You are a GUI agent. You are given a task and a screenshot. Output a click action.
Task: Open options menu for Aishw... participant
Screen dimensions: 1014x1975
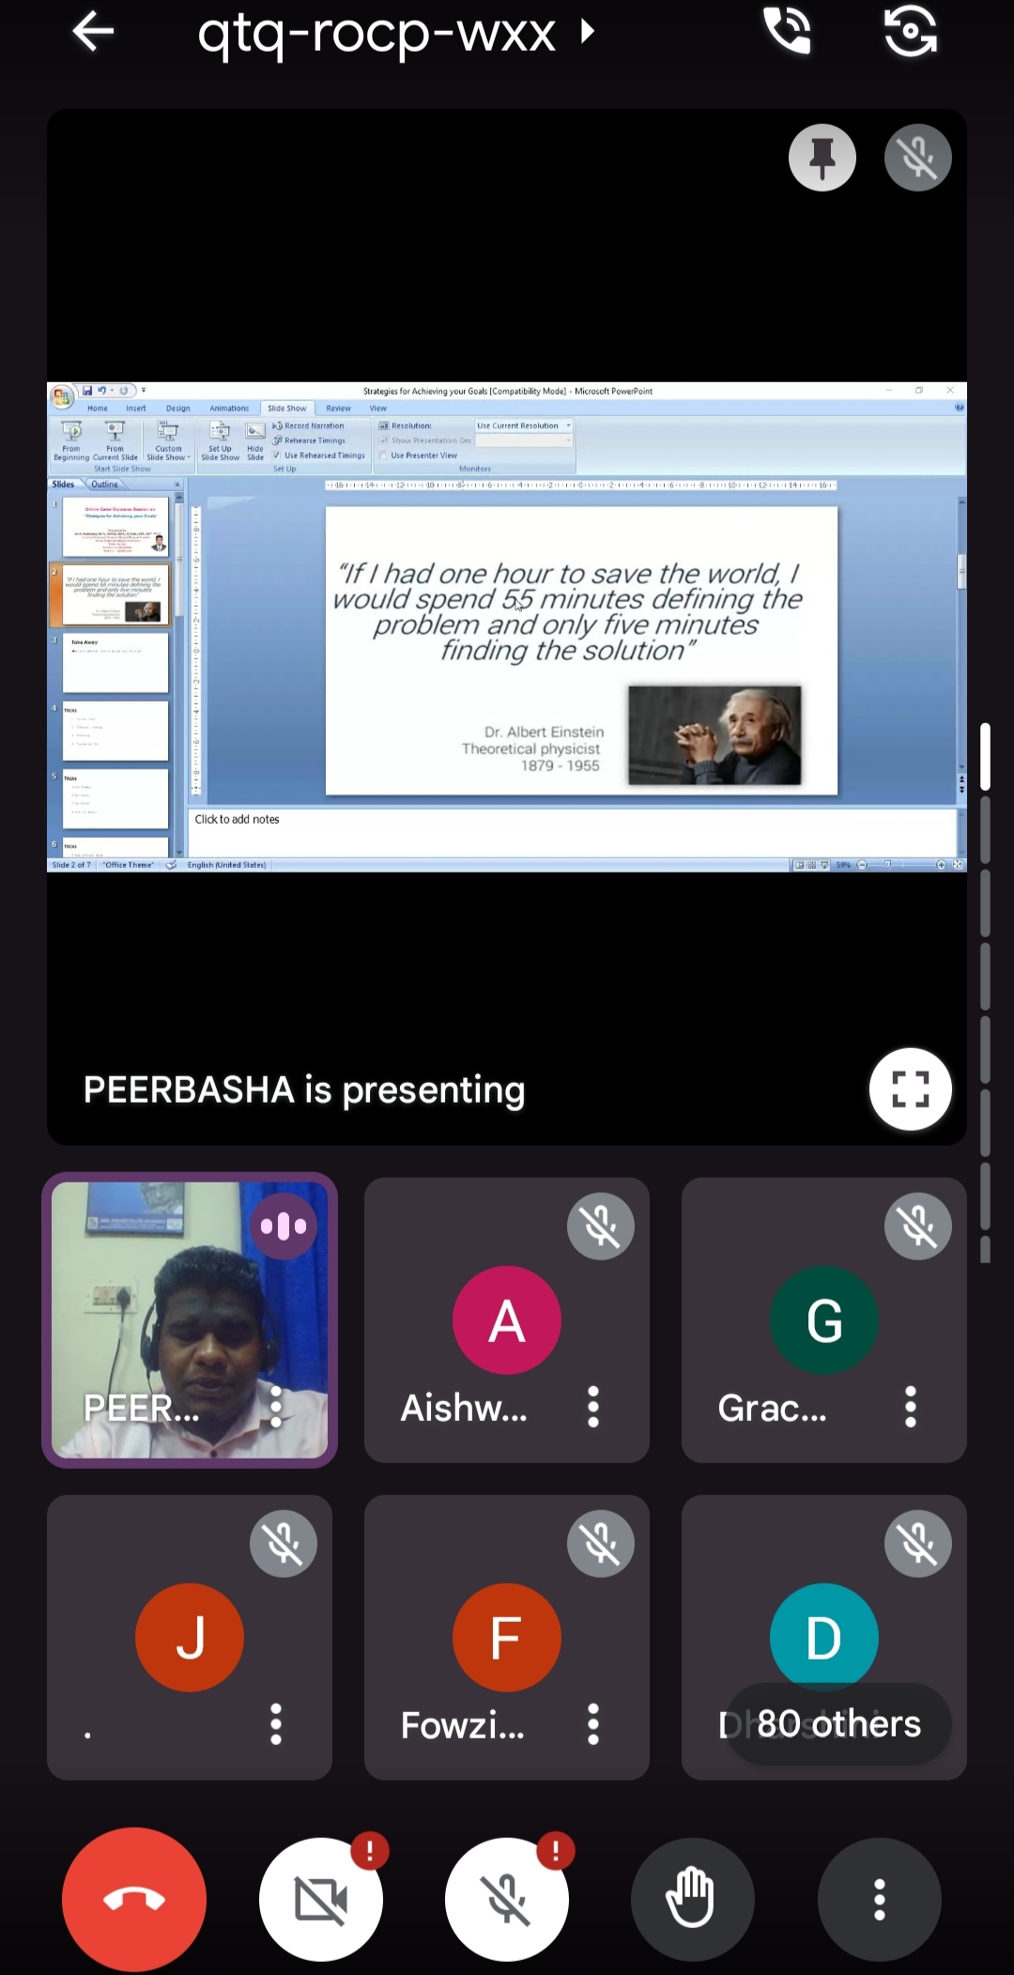point(593,1407)
